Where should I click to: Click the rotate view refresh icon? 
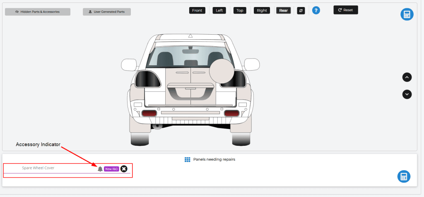click(x=301, y=10)
